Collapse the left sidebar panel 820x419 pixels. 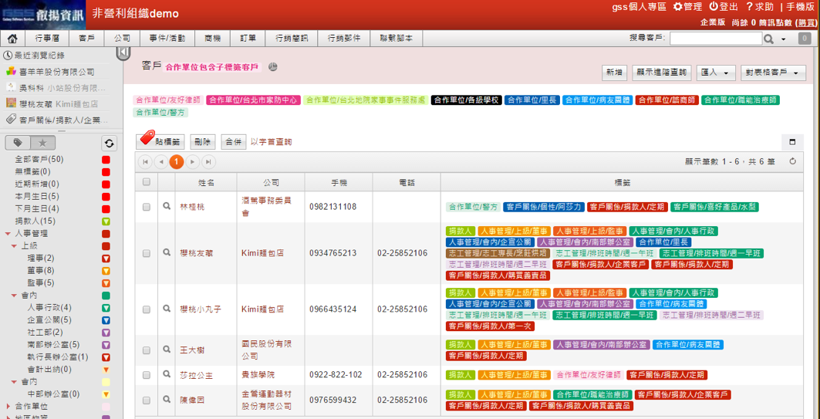(x=123, y=52)
